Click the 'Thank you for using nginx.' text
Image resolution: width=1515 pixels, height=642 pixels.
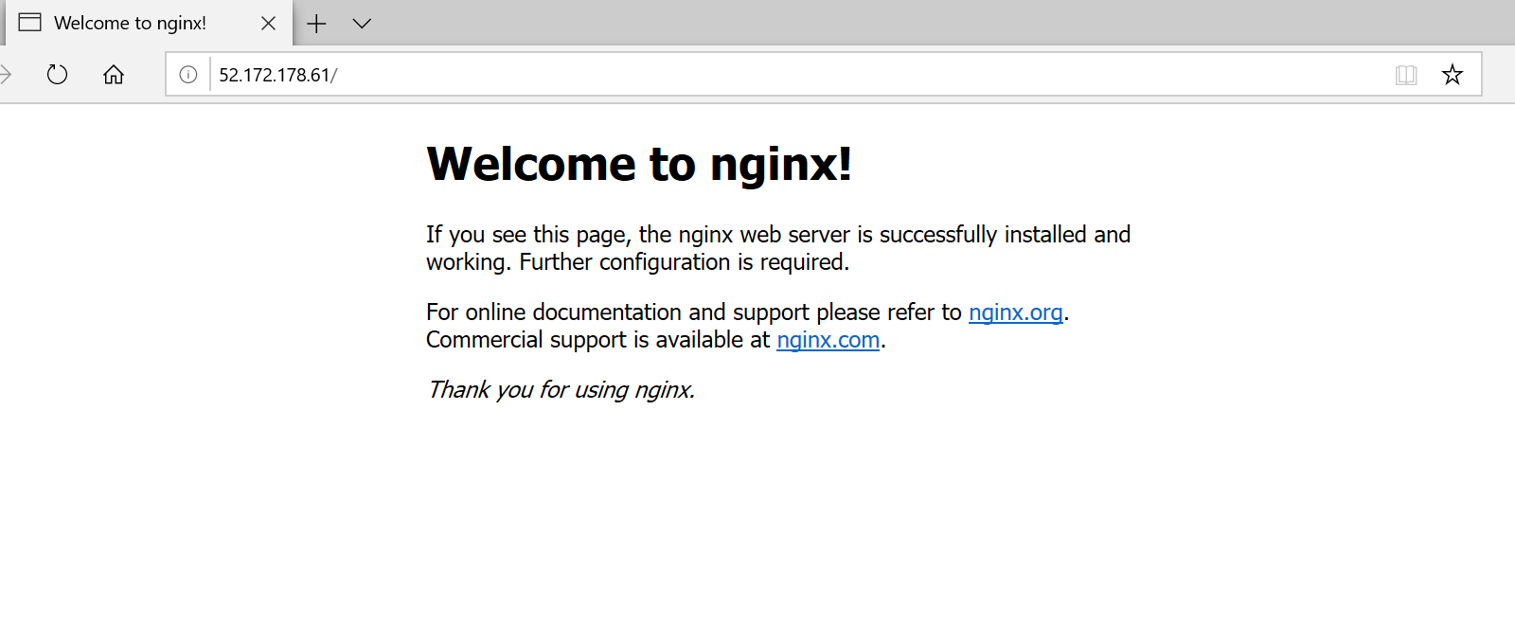point(561,390)
